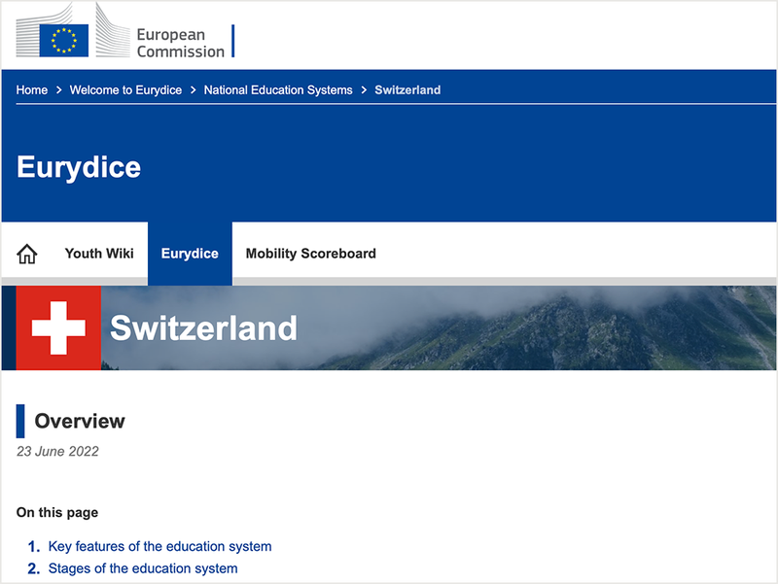Viewport: 778px width, 584px height.
Task: Select the Eurydice tab
Action: (x=190, y=253)
